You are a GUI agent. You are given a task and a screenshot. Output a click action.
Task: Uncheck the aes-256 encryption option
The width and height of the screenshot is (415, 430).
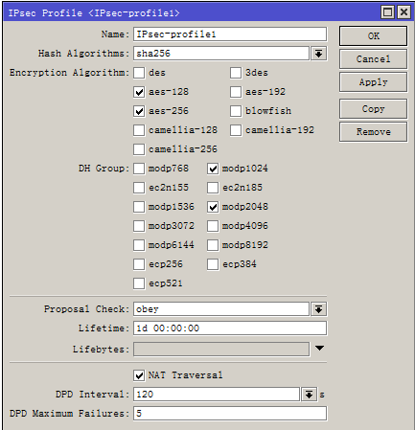coord(139,111)
